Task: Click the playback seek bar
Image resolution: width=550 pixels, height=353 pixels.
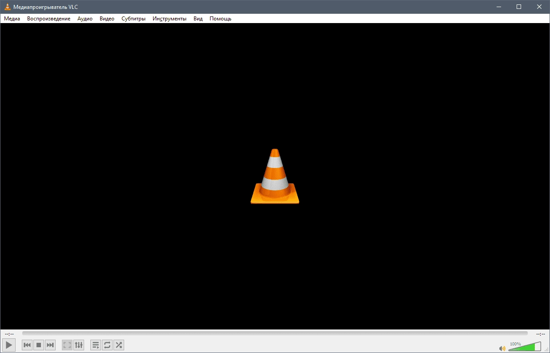Action: 275,333
